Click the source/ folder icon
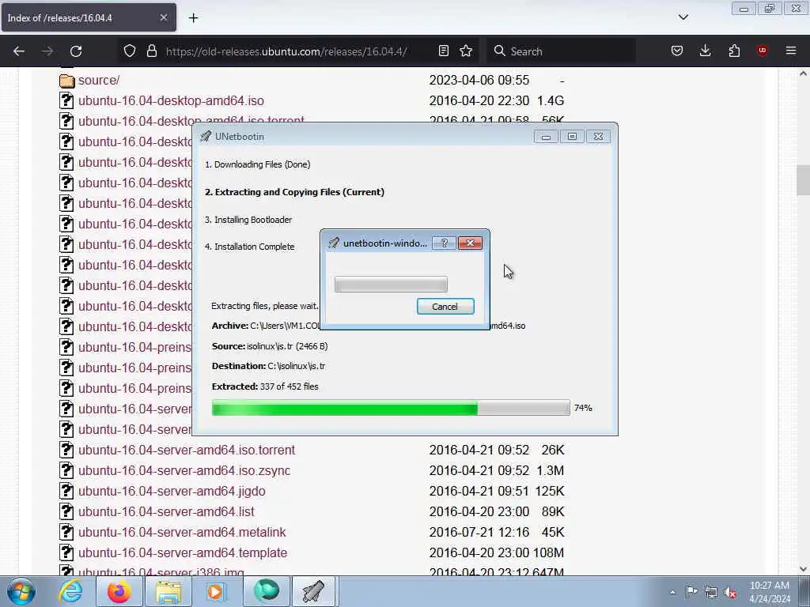810x607 pixels. click(66, 81)
